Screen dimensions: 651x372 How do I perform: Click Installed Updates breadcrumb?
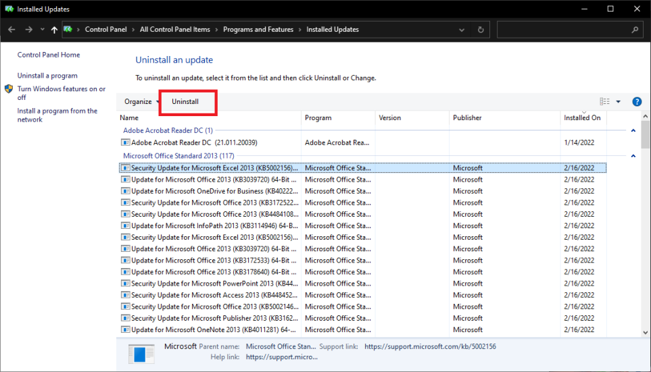pos(332,30)
